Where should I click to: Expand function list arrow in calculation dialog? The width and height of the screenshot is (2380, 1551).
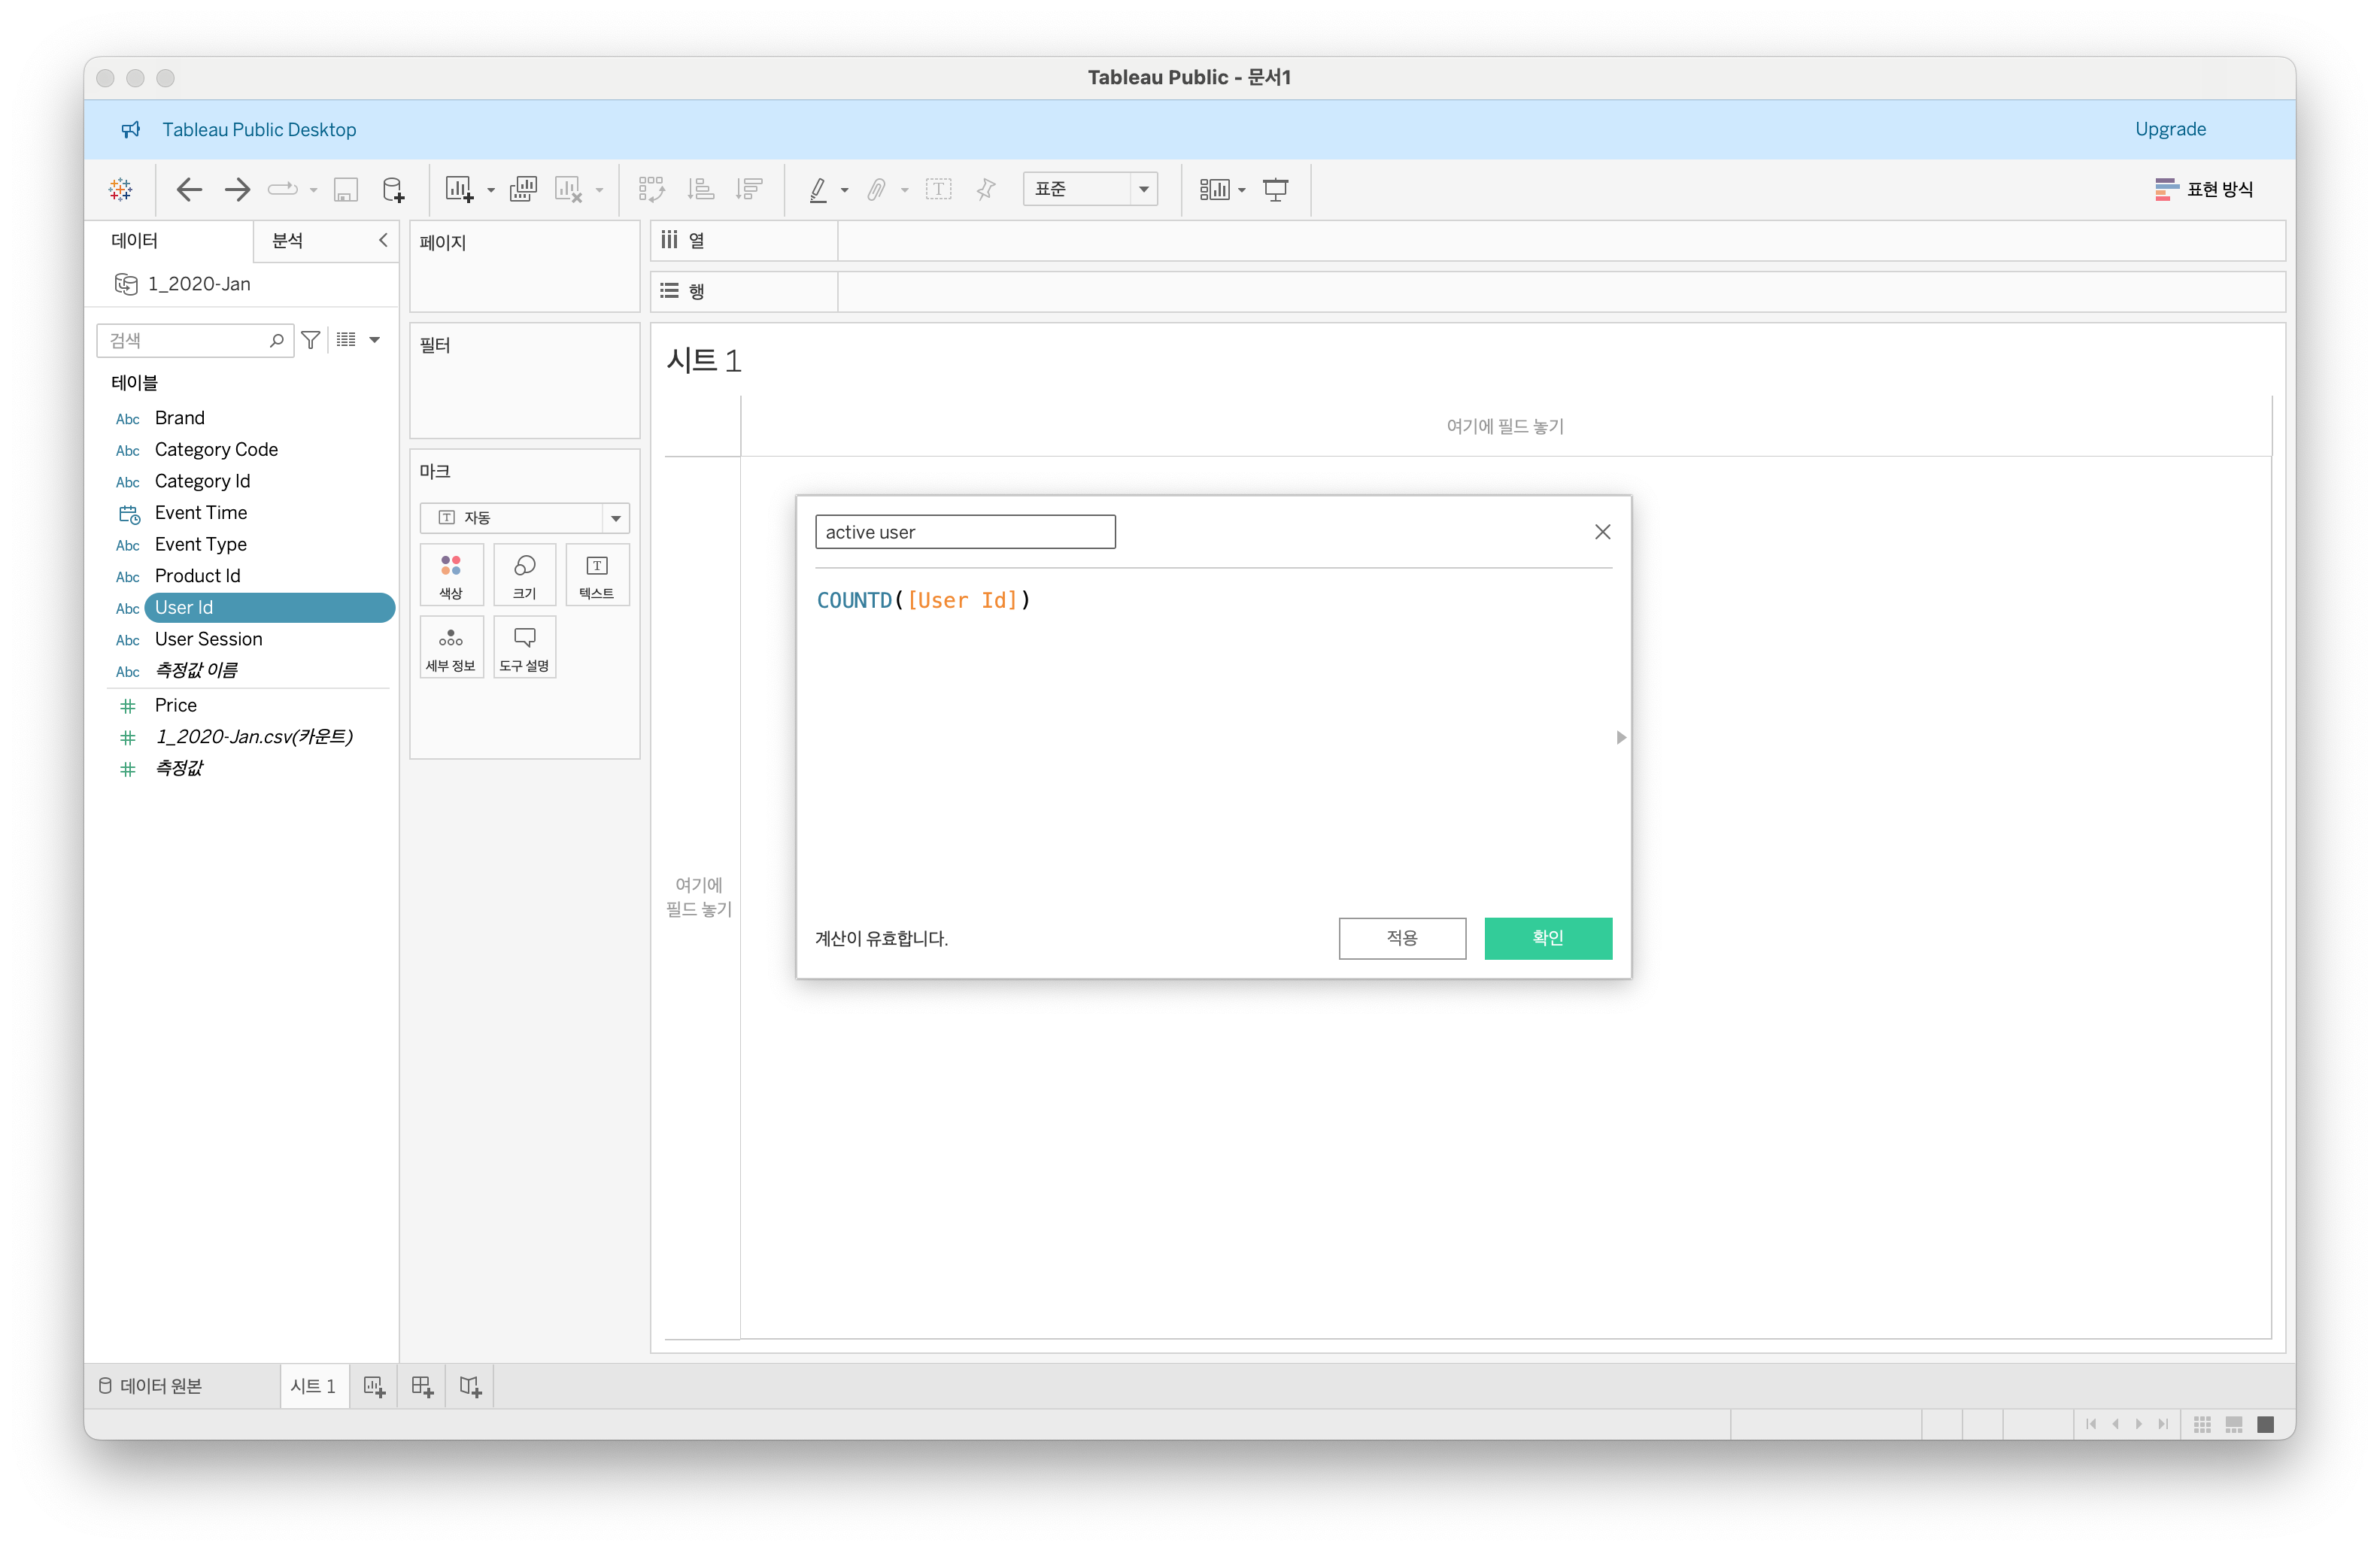(1620, 737)
